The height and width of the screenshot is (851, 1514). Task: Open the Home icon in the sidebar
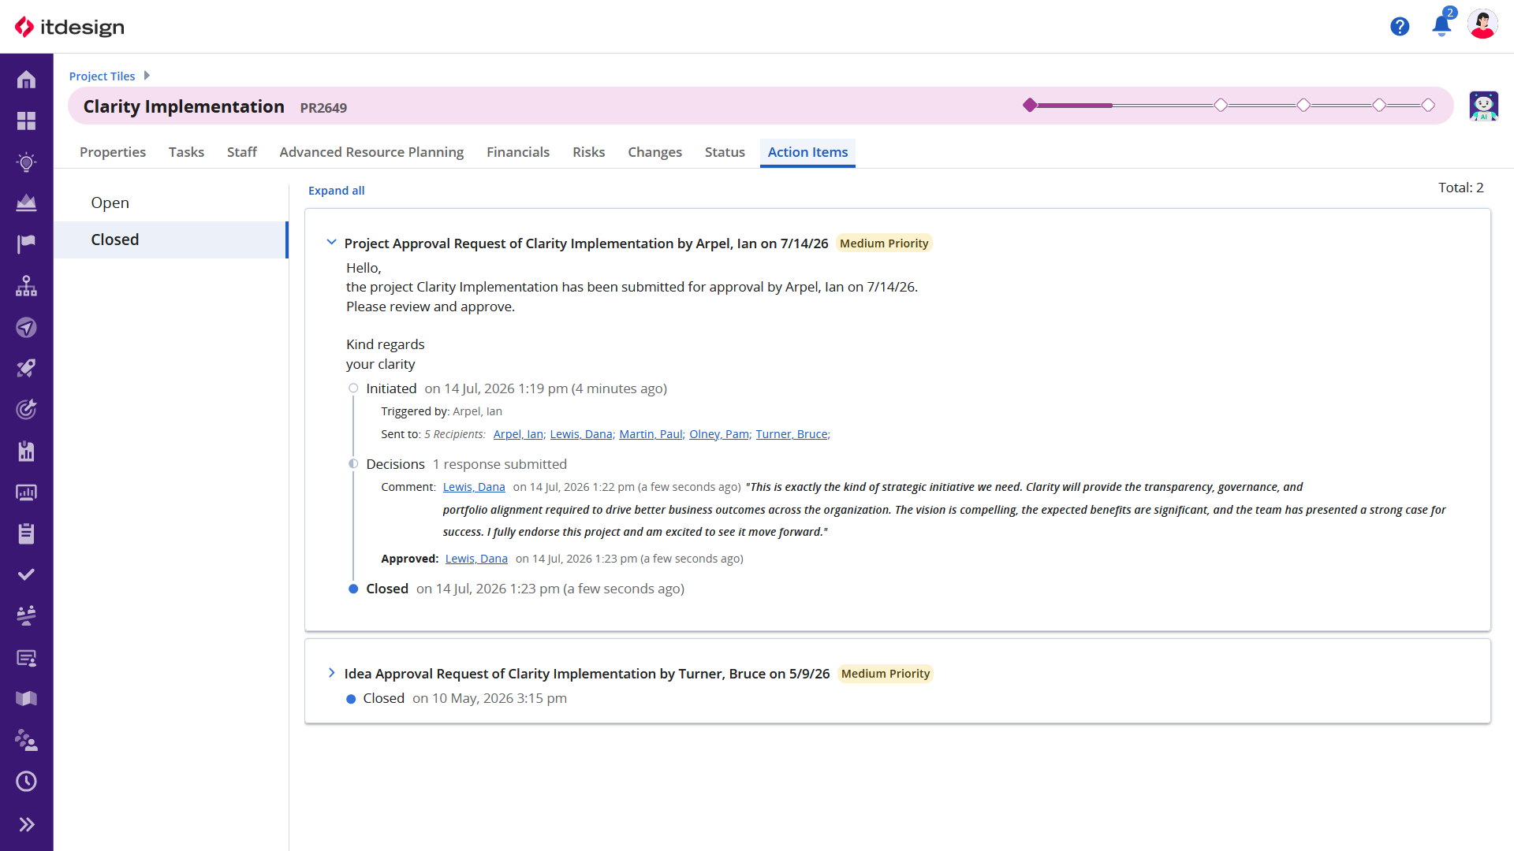[x=26, y=80]
